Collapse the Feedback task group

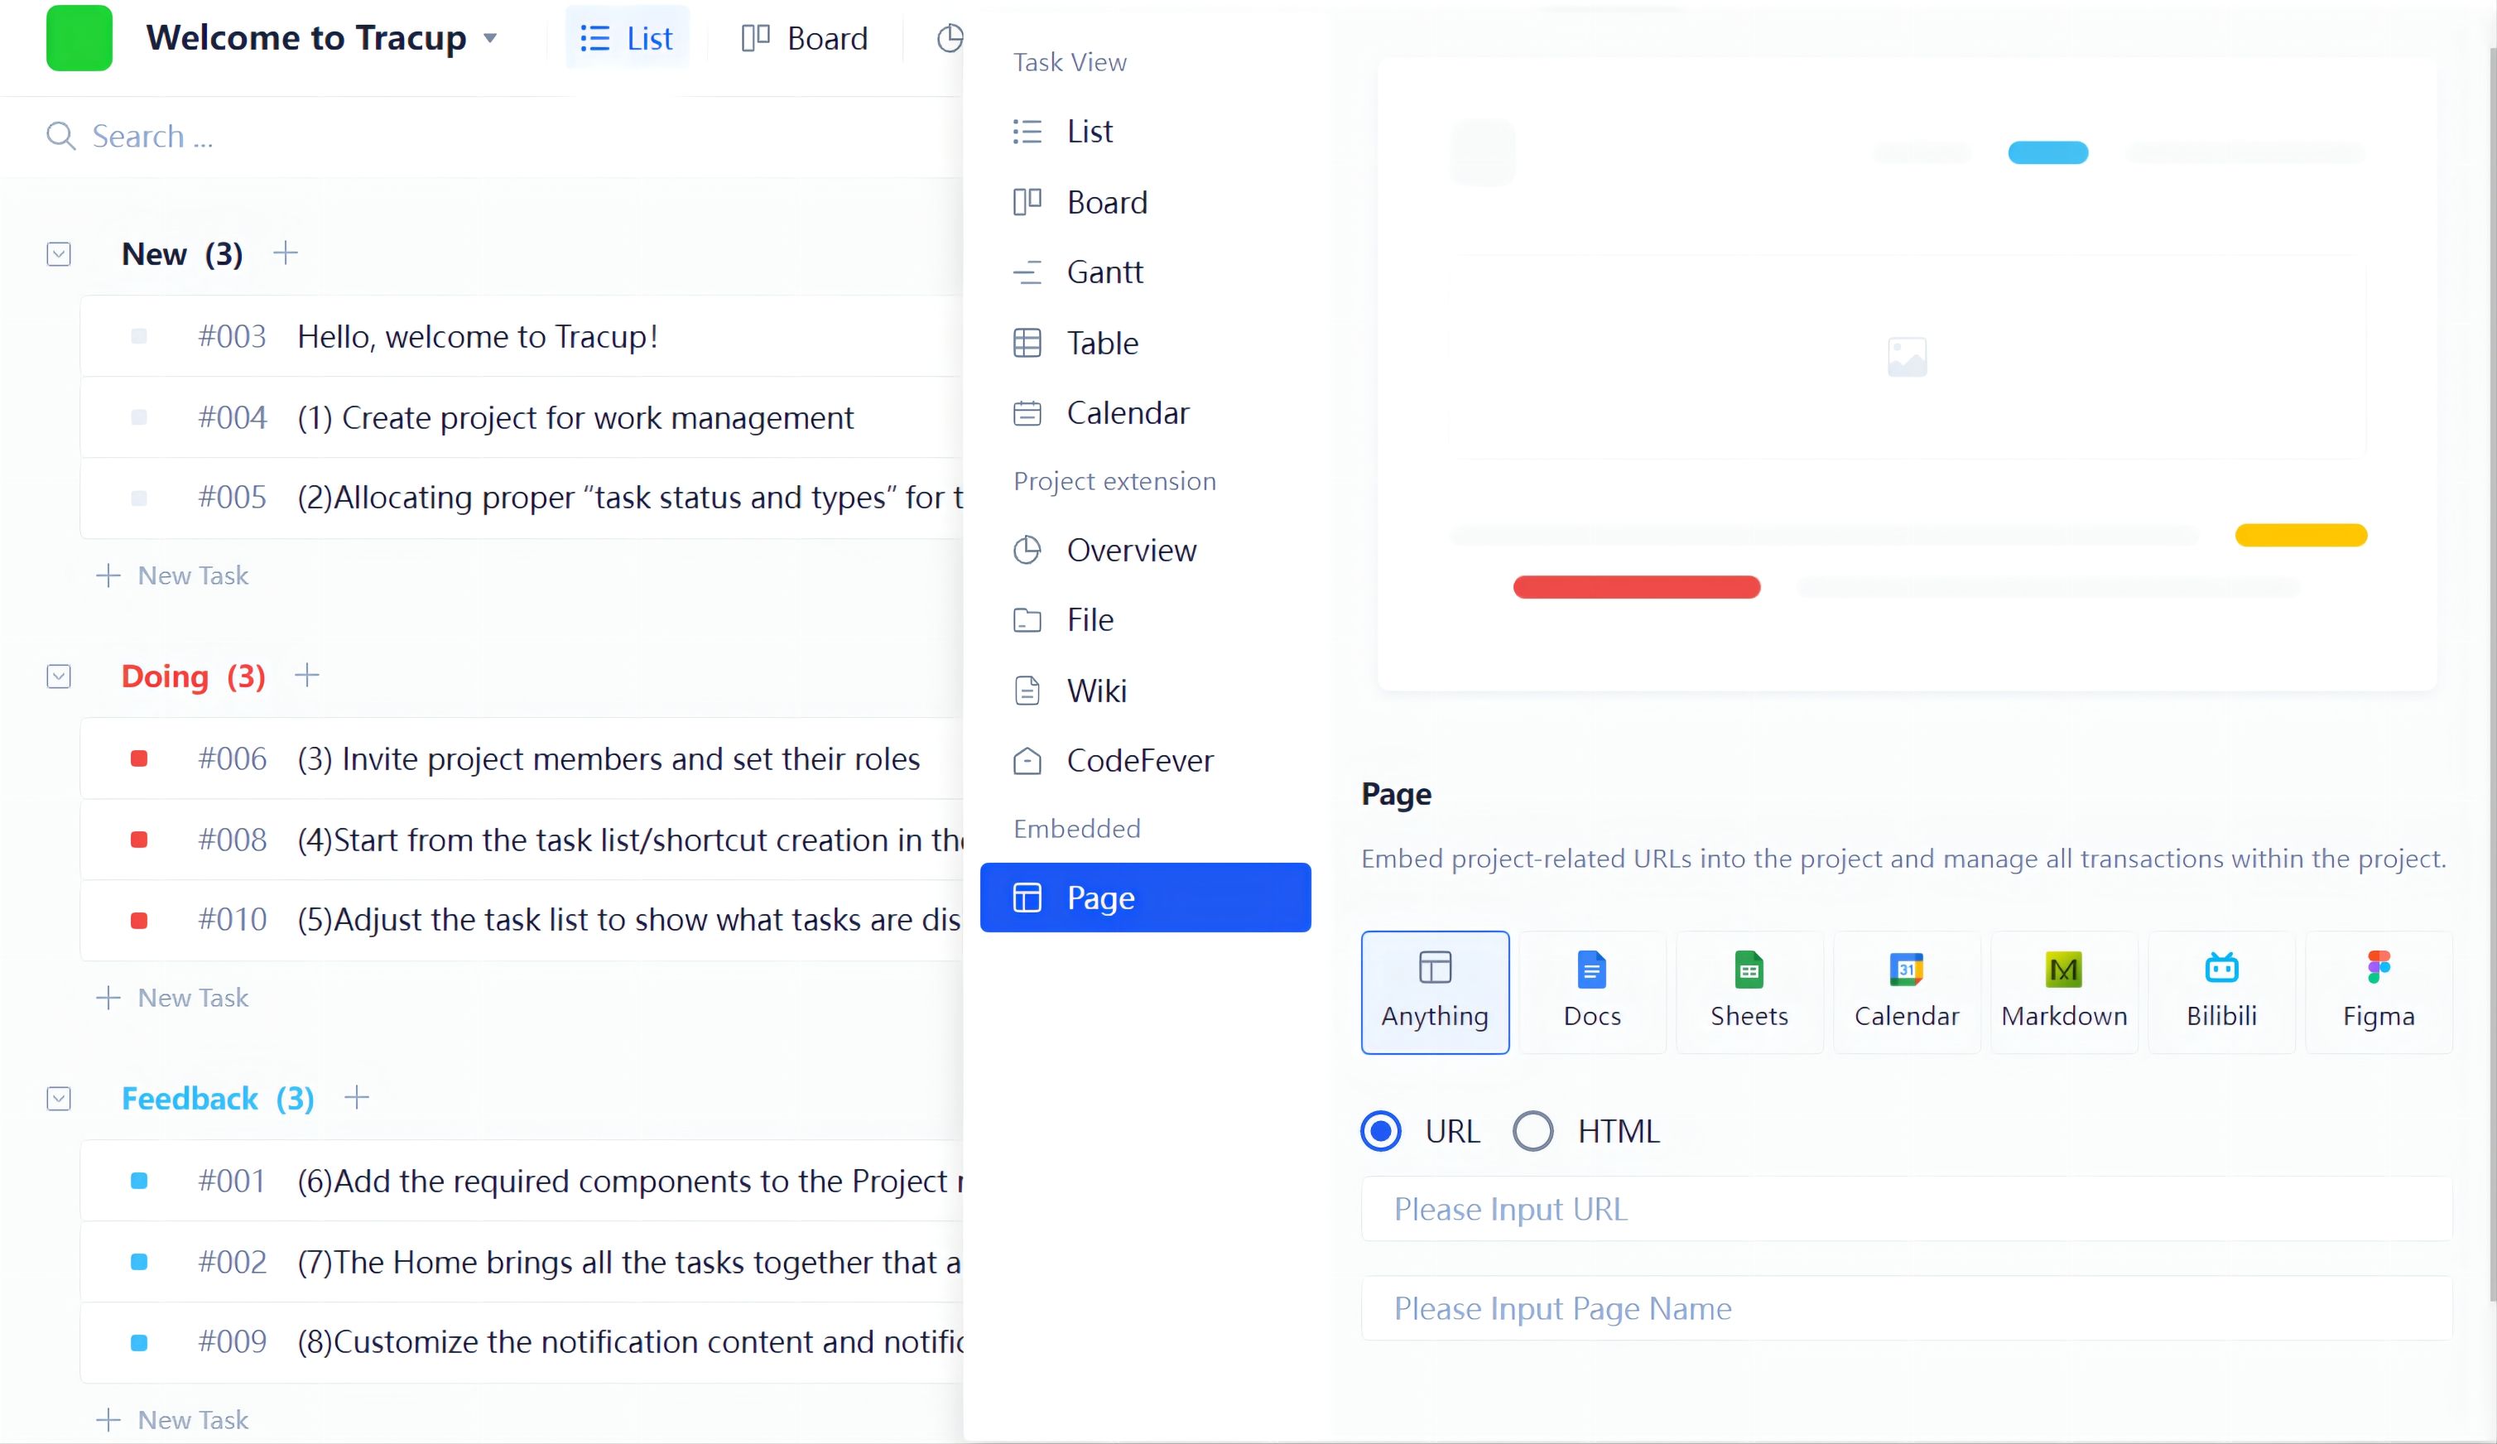[x=59, y=1098]
